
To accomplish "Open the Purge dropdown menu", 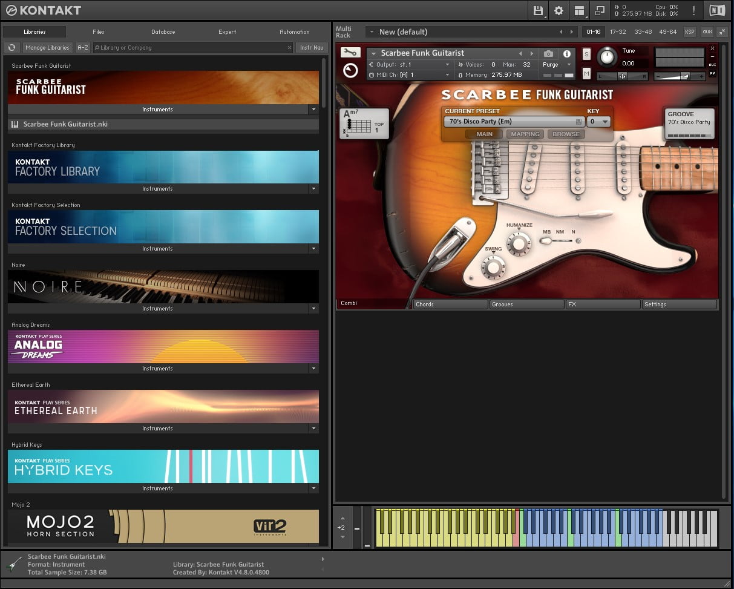I will click(x=556, y=65).
